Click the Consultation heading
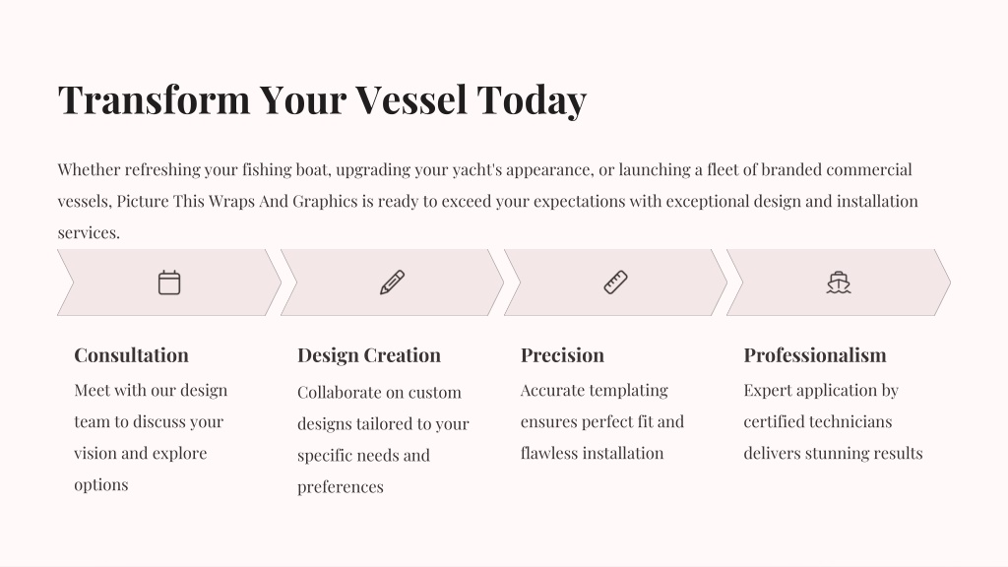 [131, 354]
